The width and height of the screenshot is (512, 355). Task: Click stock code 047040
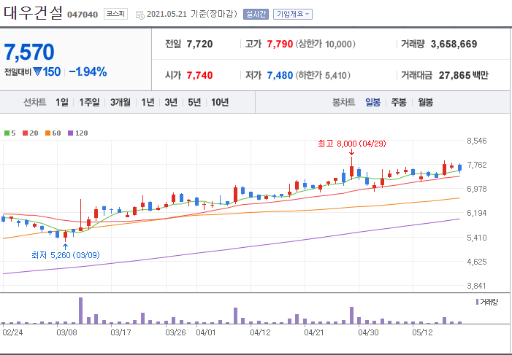83,15
